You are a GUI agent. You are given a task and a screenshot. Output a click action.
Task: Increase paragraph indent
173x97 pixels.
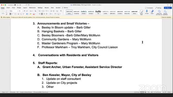pyautogui.click(x=54, y=11)
